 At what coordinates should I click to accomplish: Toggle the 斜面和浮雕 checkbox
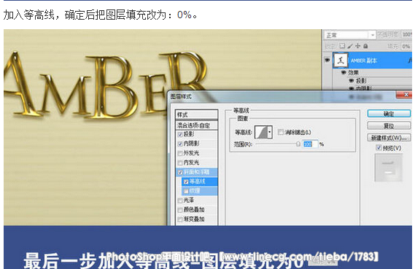(180, 172)
